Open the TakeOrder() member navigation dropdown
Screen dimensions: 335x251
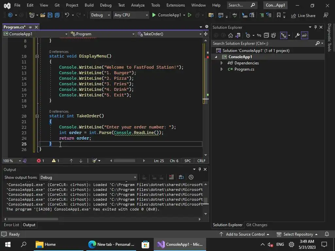coord(169,34)
